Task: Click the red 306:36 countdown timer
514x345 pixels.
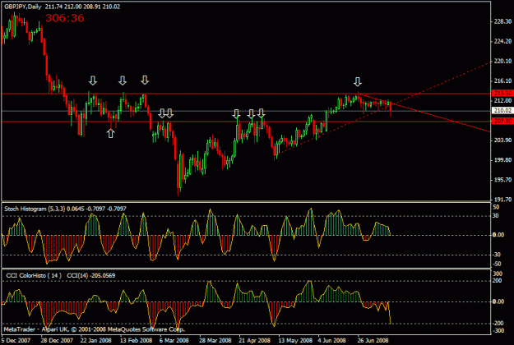Action: (x=65, y=18)
